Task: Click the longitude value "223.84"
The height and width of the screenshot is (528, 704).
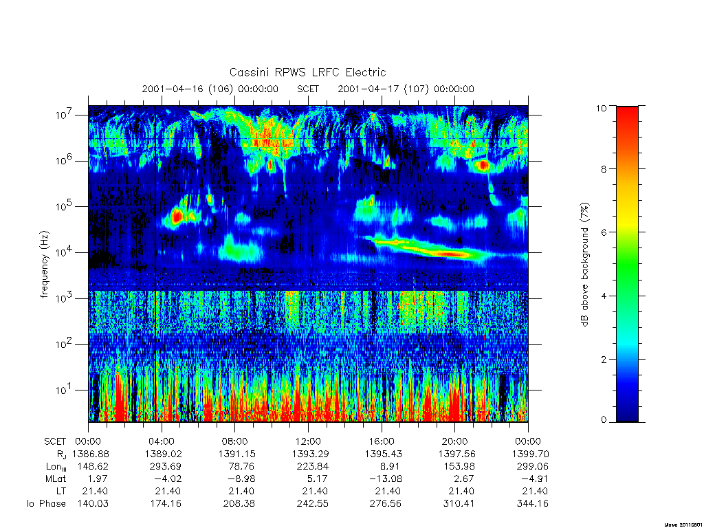Action: pyautogui.click(x=313, y=467)
